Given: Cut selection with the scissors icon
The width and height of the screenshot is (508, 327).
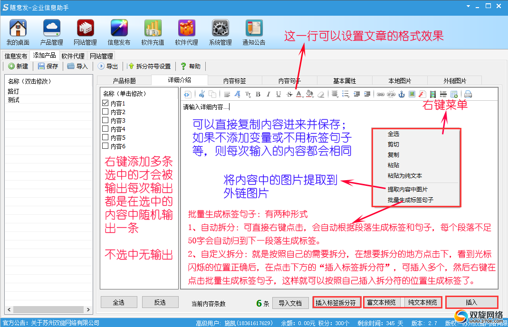Looking at the screenshot, I should tap(202, 94).
